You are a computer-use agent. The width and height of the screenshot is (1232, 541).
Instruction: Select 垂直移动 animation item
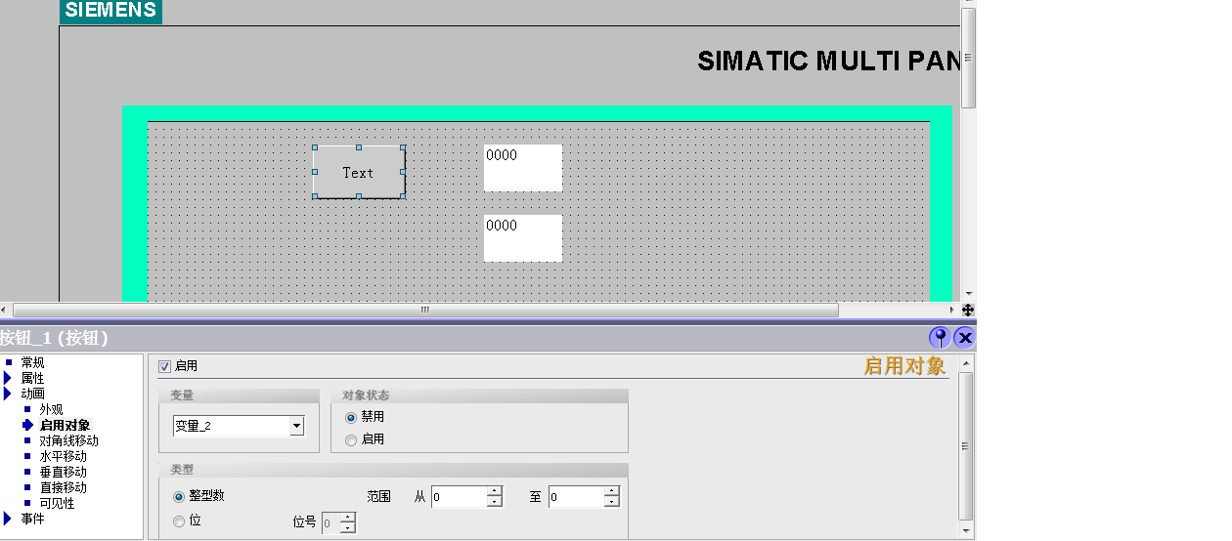(x=63, y=472)
